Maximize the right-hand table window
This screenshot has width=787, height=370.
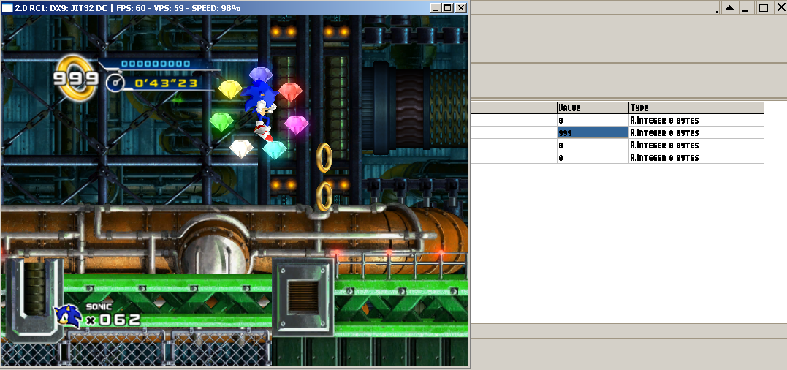point(764,7)
